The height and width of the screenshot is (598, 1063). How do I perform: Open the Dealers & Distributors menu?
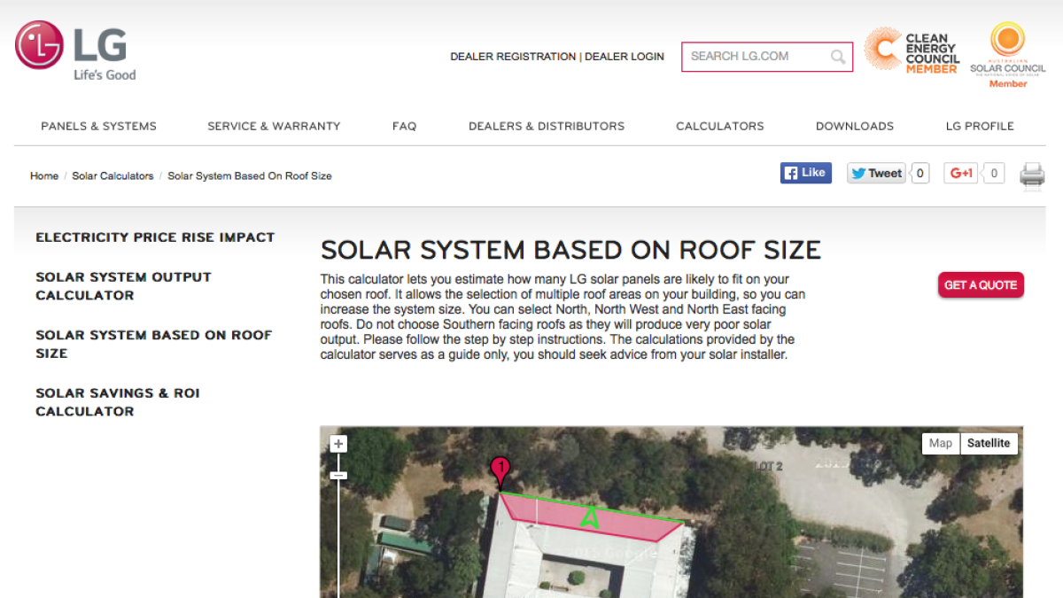(x=546, y=126)
